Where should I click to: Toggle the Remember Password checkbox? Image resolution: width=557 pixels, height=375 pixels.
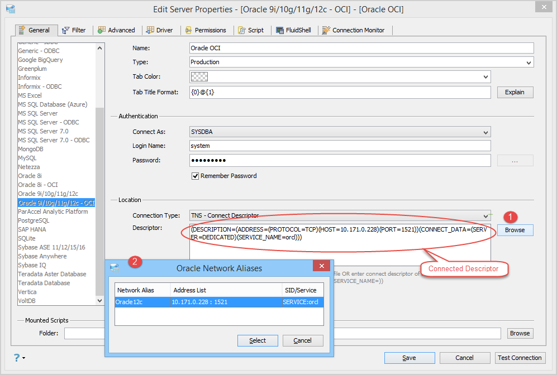click(x=195, y=176)
